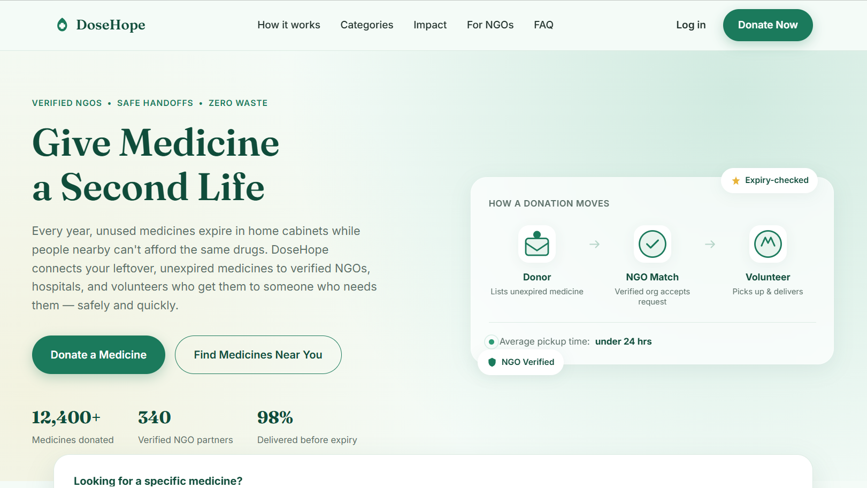Click the DoseHope brand name
Screen dimensions: 867x488
(111, 25)
